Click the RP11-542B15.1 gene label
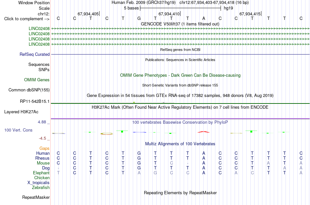 (35, 102)
